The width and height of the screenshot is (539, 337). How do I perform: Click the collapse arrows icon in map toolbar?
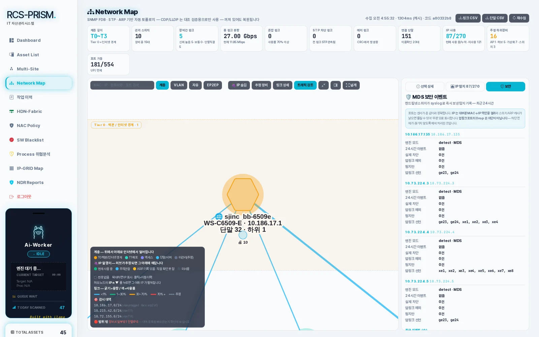tap(323, 85)
